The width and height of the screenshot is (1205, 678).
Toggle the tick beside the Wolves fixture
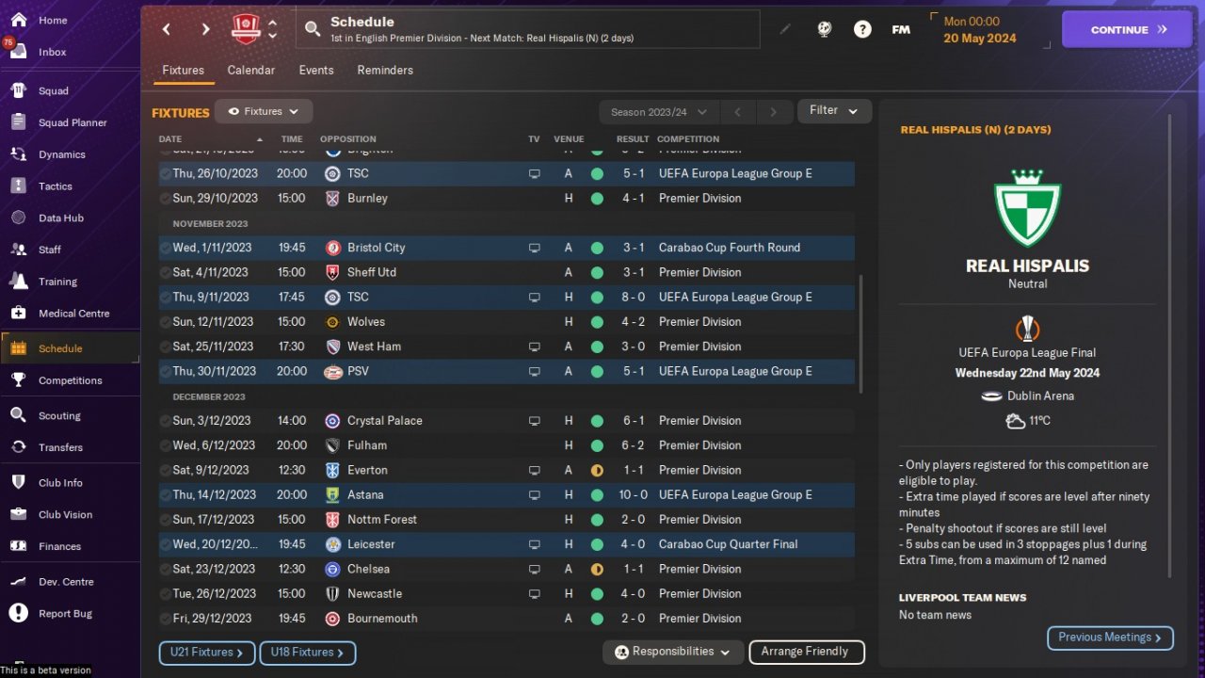pos(166,322)
